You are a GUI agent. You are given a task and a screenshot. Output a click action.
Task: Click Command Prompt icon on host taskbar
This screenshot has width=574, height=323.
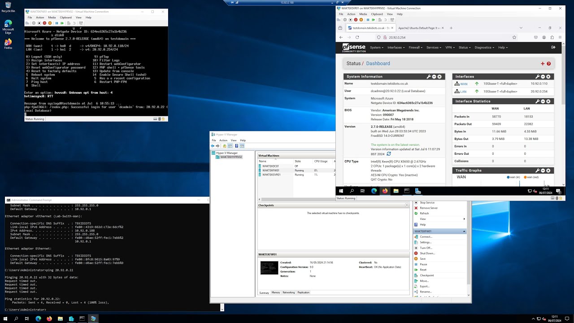[x=82, y=319]
